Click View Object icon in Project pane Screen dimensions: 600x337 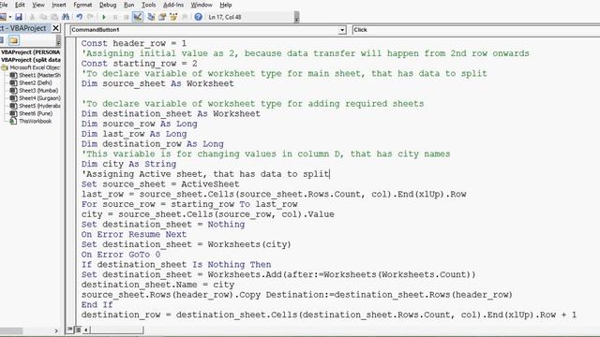coord(2,40)
